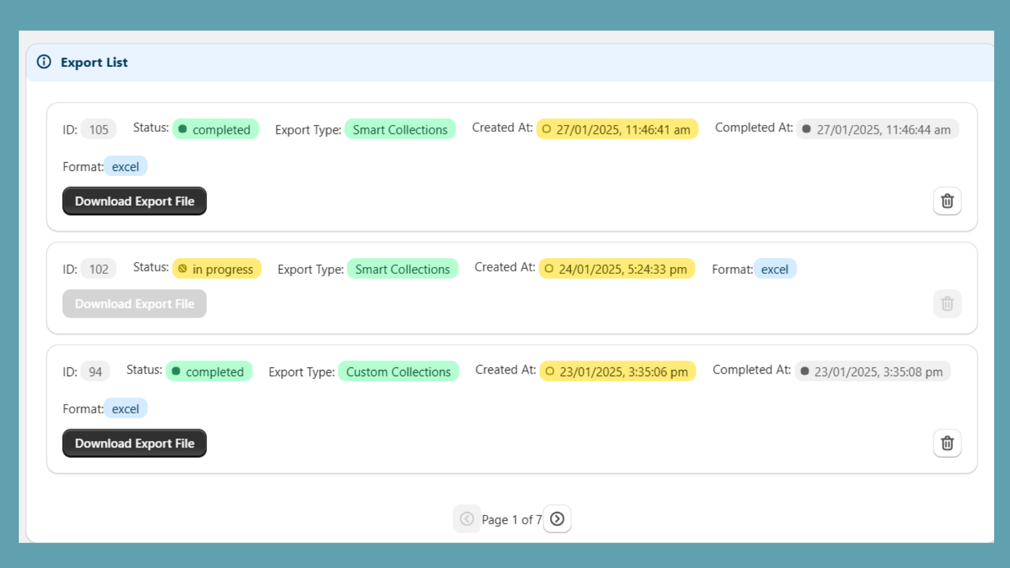Download Export File for ID 94
This screenshot has height=568, width=1010.
134,443
